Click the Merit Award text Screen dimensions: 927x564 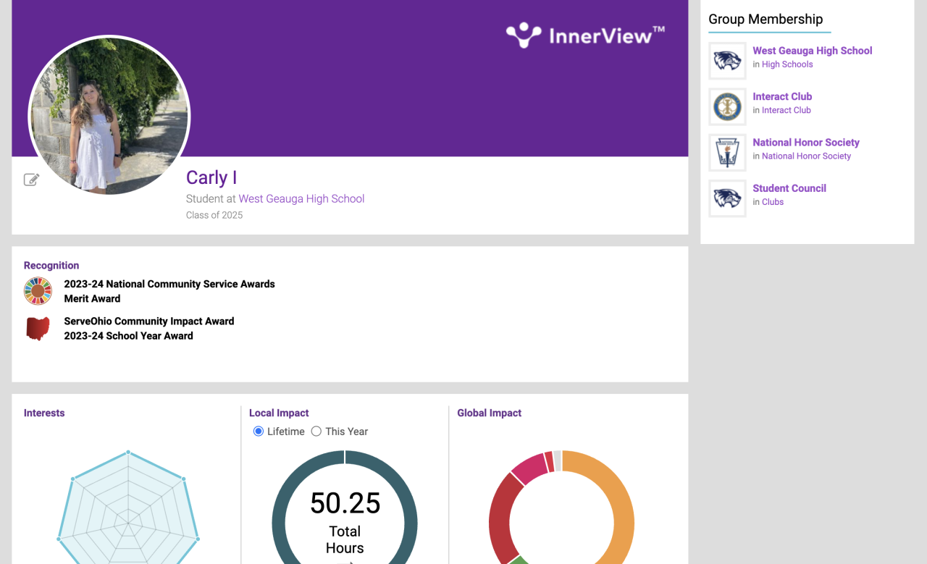pyautogui.click(x=93, y=298)
